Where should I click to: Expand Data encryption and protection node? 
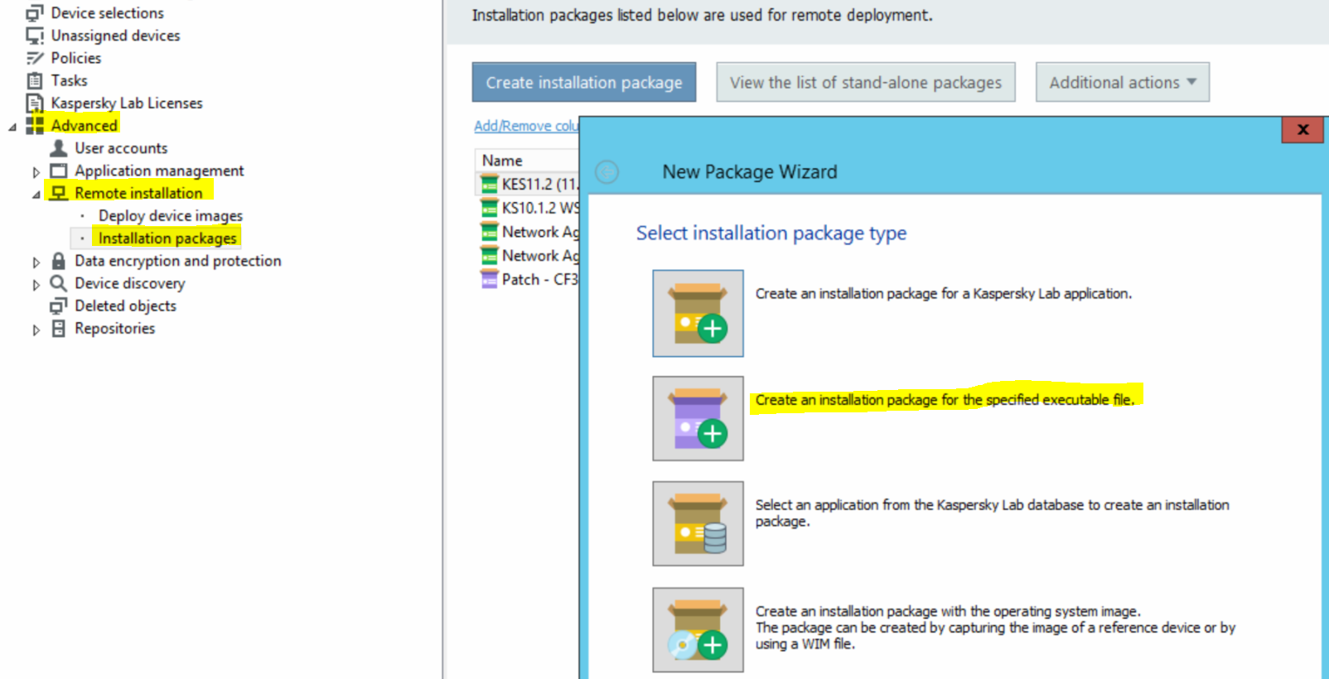36,262
